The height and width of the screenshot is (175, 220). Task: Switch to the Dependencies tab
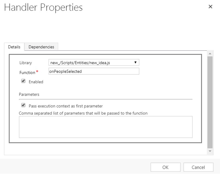(x=41, y=47)
